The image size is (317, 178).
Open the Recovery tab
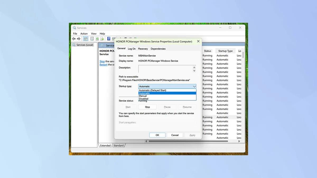(x=143, y=49)
